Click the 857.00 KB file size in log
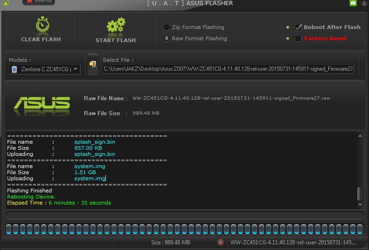The height and width of the screenshot is (250, 369). coord(88,148)
